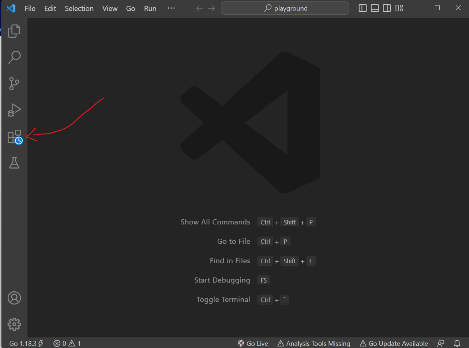Open the Explorer view

pos(14,31)
